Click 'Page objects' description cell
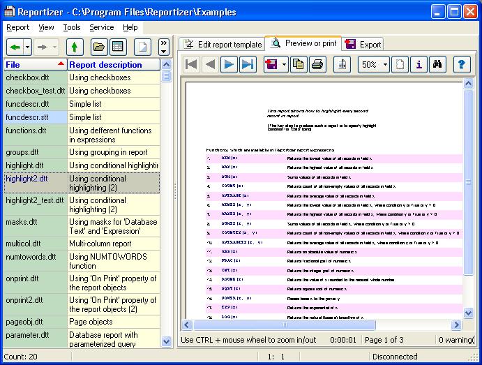Screen dimensions: 482x365 (114, 322)
